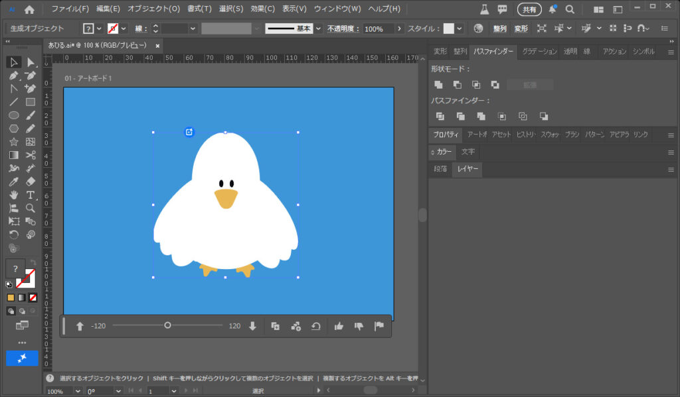Click the 共有 share button
This screenshot has height=397, width=680.
(x=529, y=9)
